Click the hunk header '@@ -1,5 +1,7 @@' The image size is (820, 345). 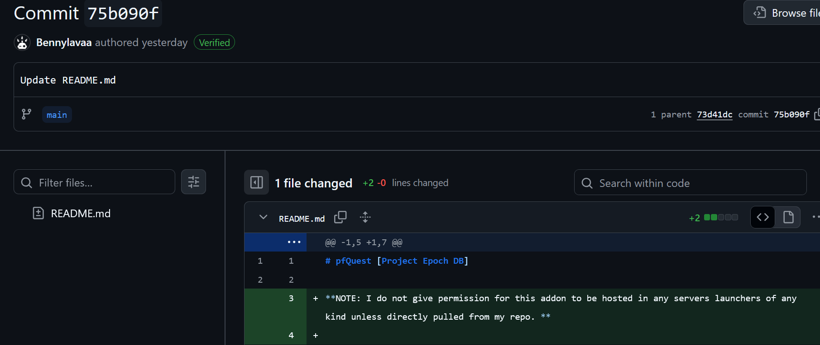click(364, 242)
